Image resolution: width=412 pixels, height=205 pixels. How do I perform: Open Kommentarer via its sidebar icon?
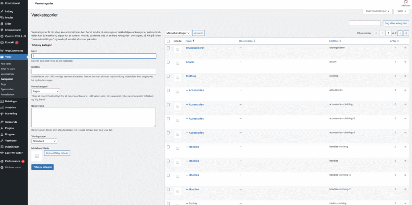(2, 30)
